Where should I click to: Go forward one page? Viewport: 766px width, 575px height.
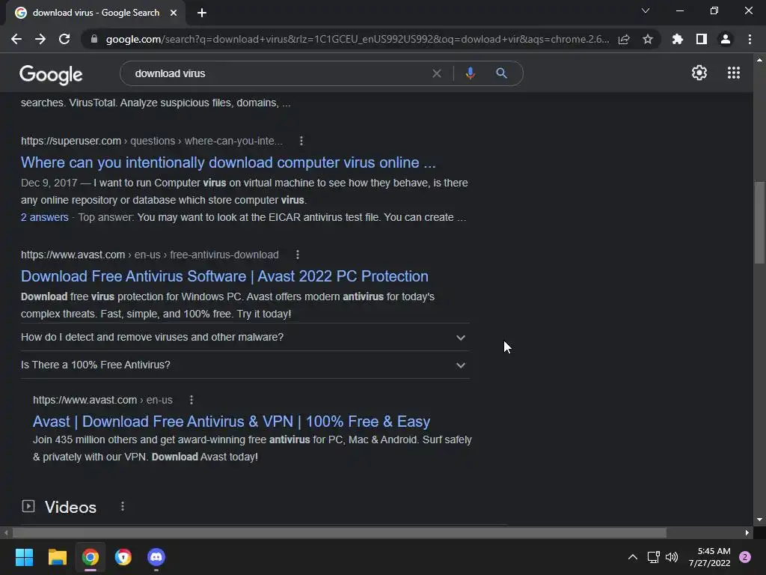[40, 39]
